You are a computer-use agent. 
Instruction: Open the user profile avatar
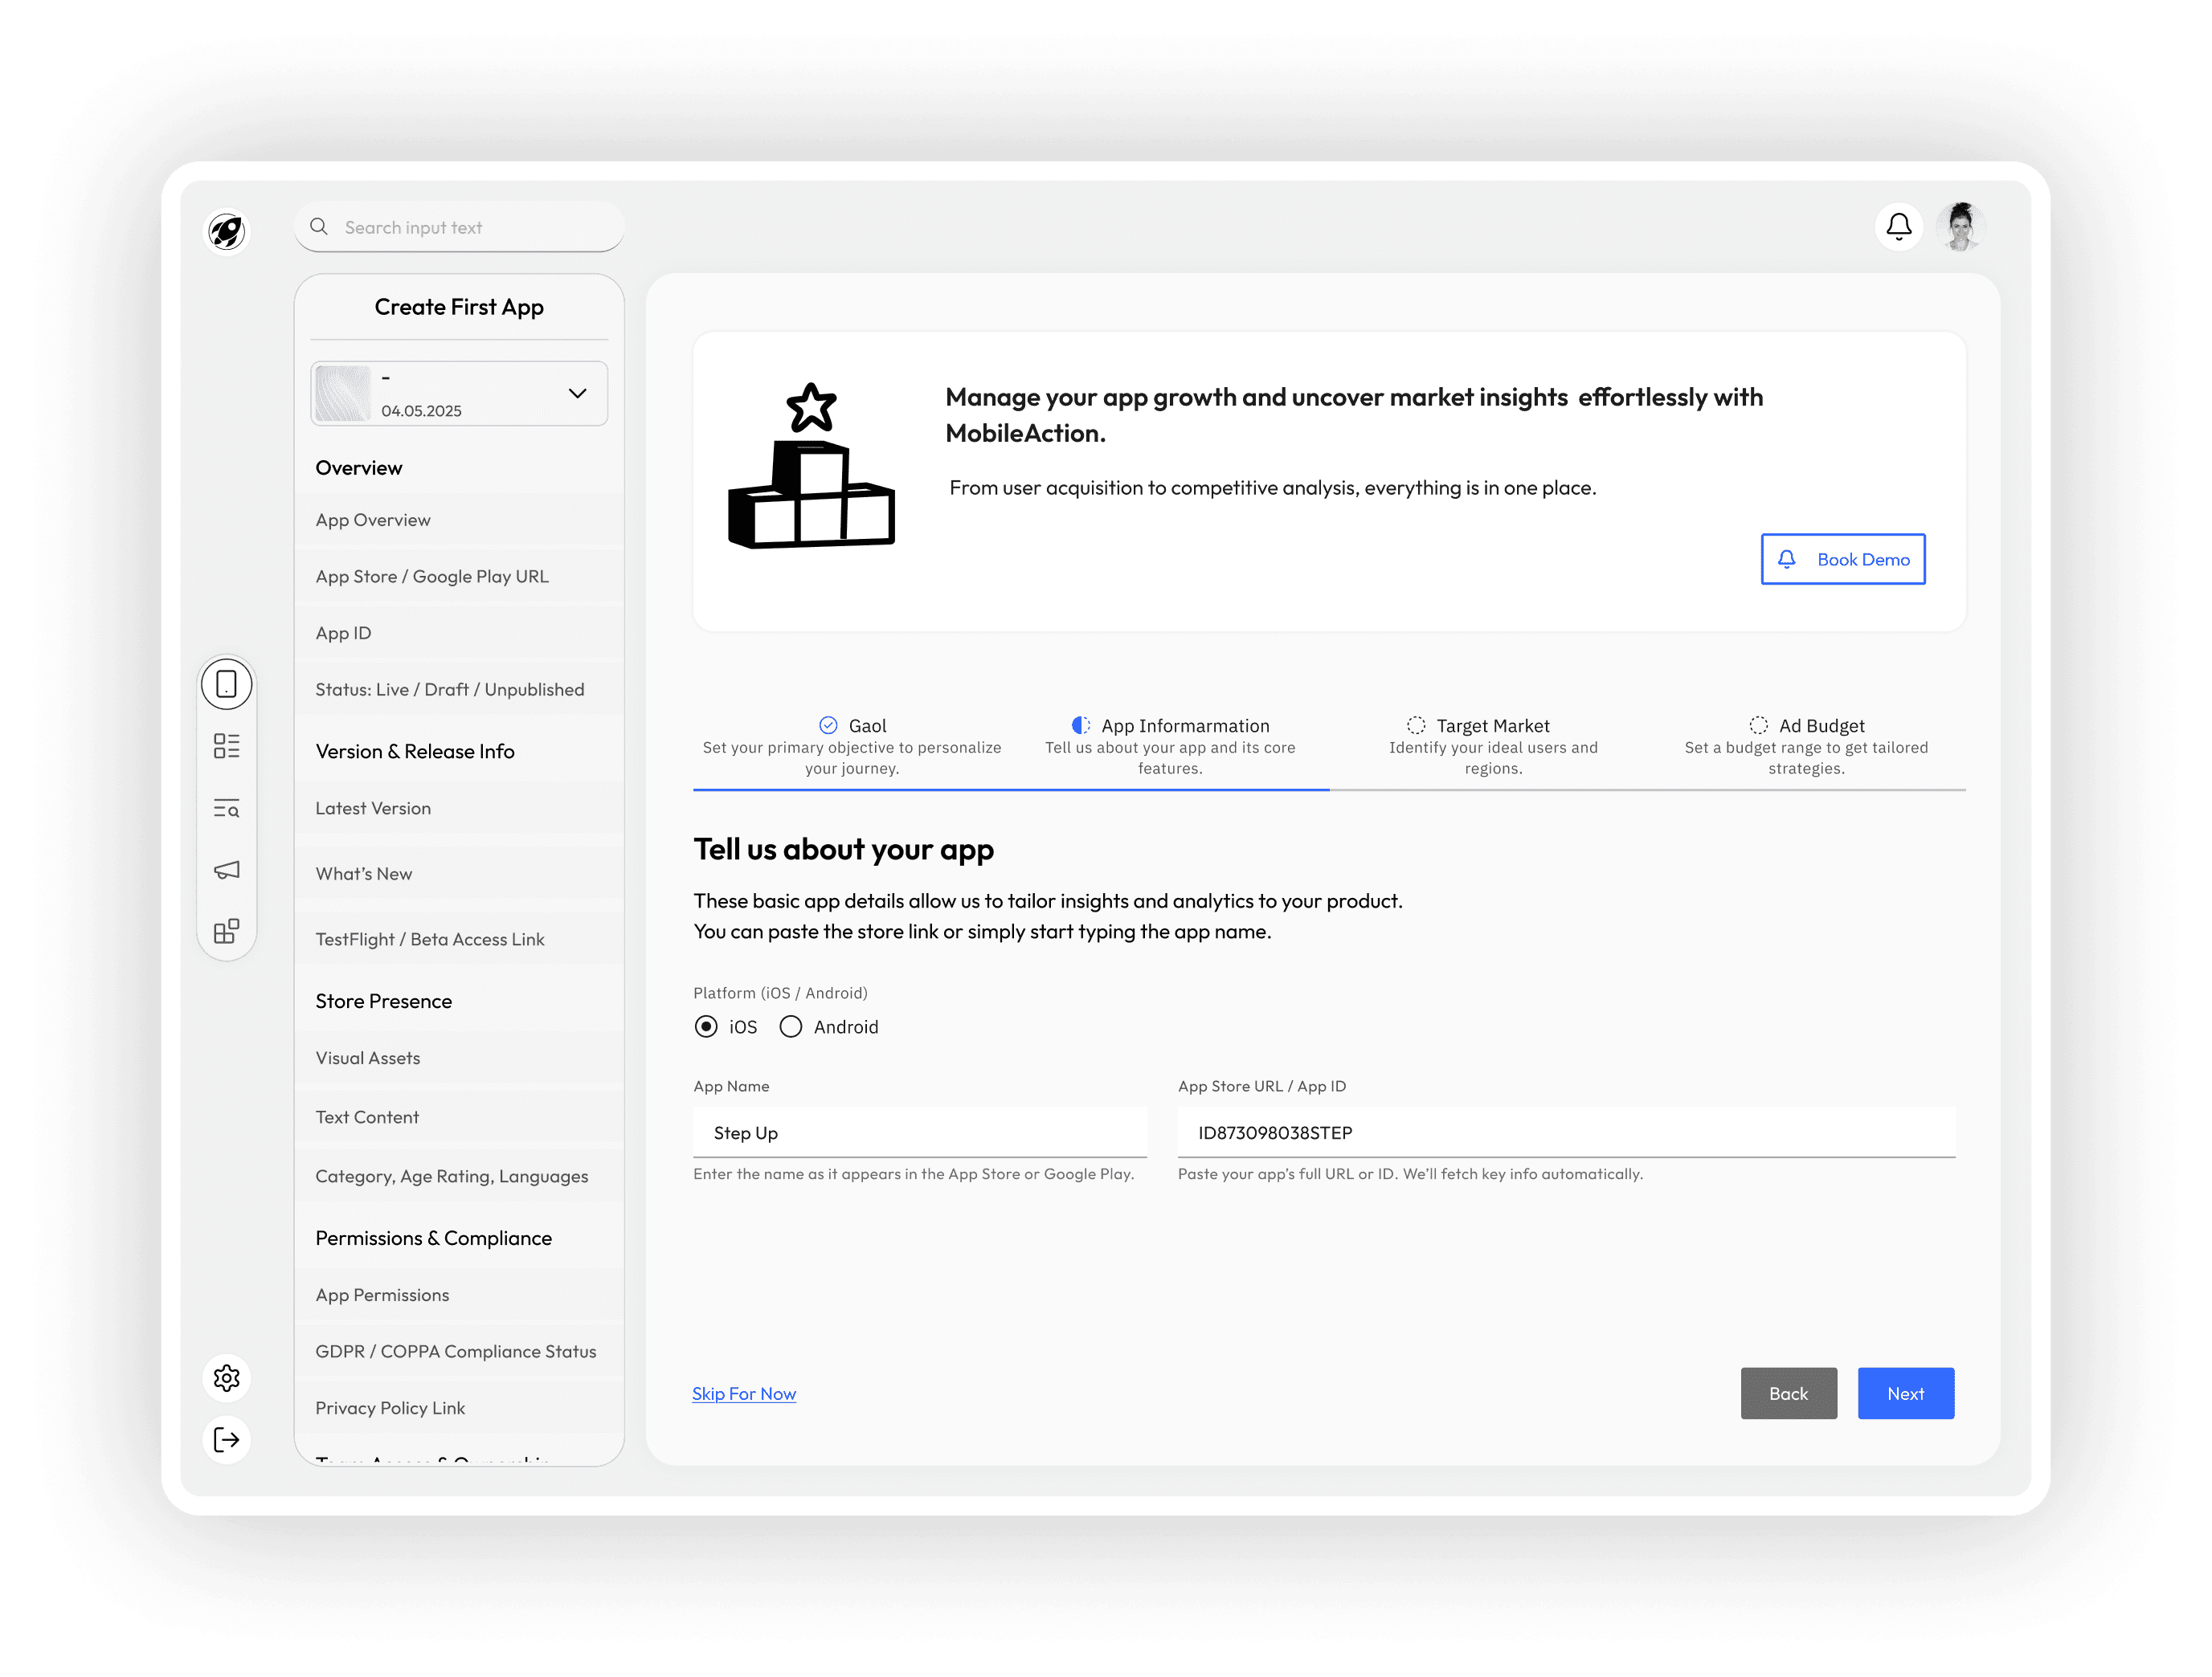1960,226
